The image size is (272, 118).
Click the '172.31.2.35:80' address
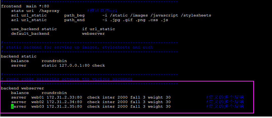pyautogui.click(x=64, y=106)
